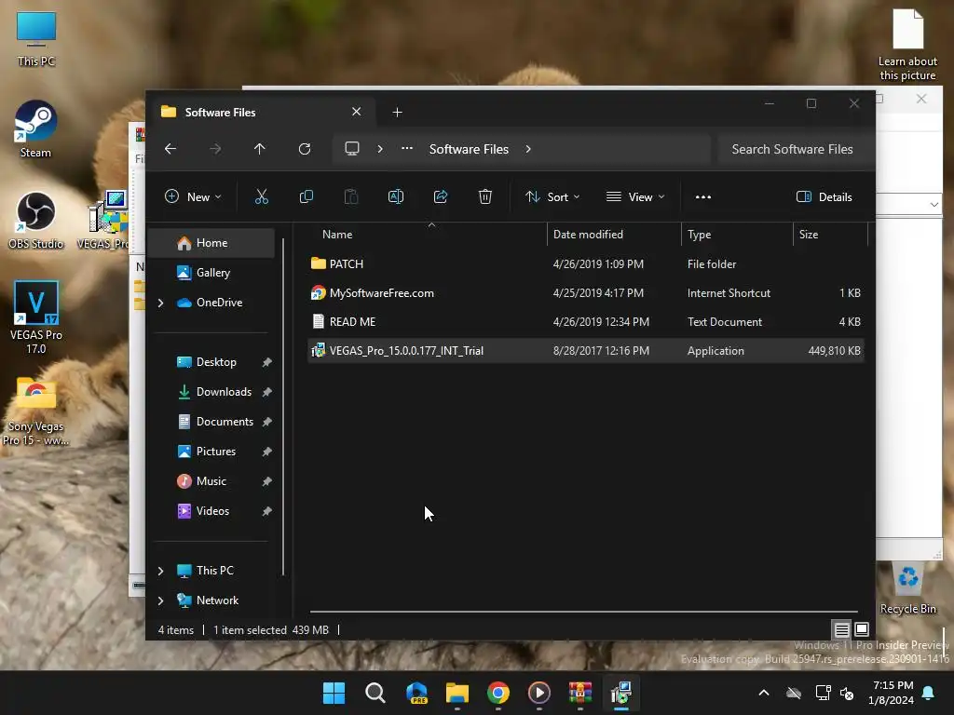Select Recycle Bin on desktop

[907, 588]
